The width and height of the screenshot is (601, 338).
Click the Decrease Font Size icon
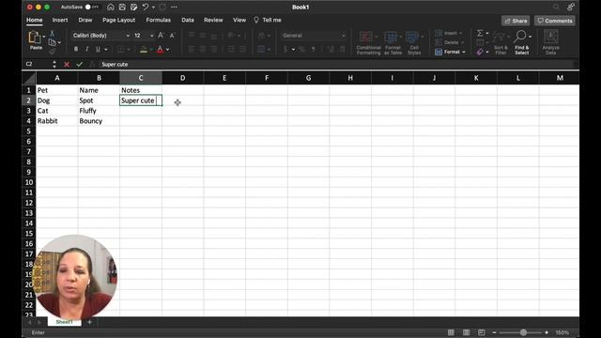pos(172,36)
